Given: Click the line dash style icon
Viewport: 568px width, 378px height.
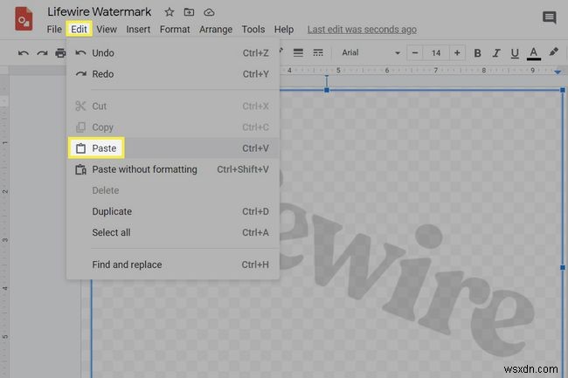Looking at the screenshot, I should tap(318, 52).
